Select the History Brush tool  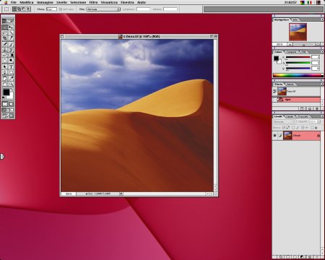click(11, 50)
